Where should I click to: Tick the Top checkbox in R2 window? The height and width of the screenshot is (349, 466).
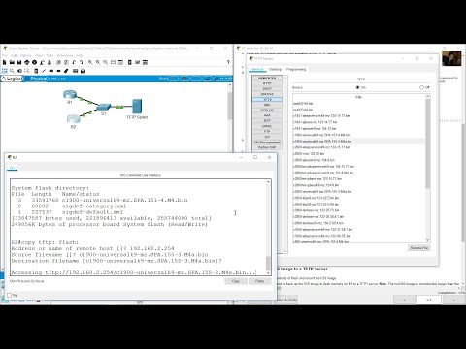(10, 295)
